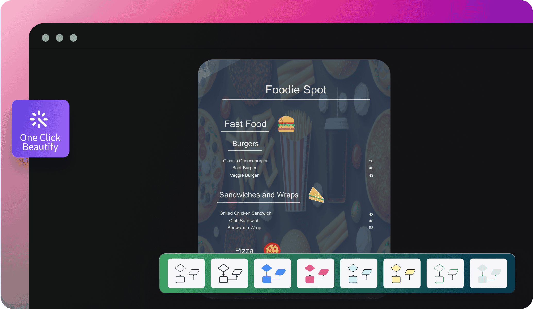This screenshot has height=309, width=533.
Task: Click the Sandwiches and Wraps section header
Action: (x=259, y=195)
